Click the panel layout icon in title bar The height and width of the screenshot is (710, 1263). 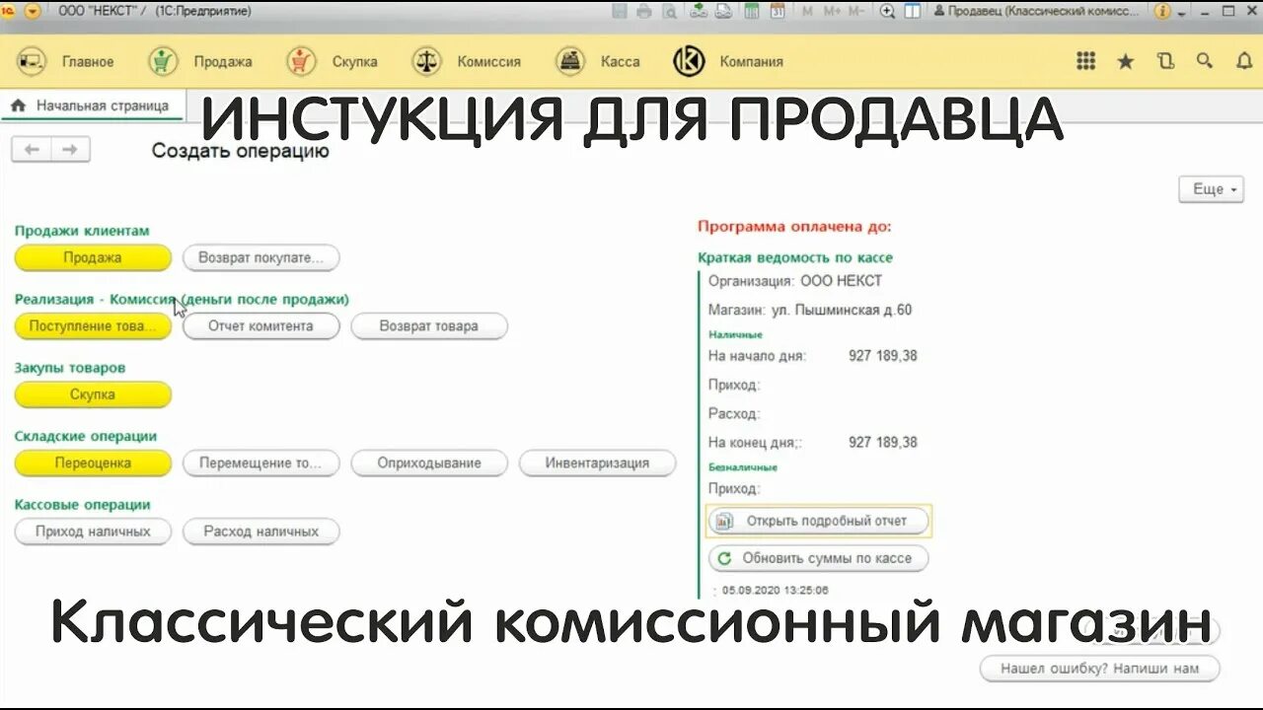(x=913, y=11)
